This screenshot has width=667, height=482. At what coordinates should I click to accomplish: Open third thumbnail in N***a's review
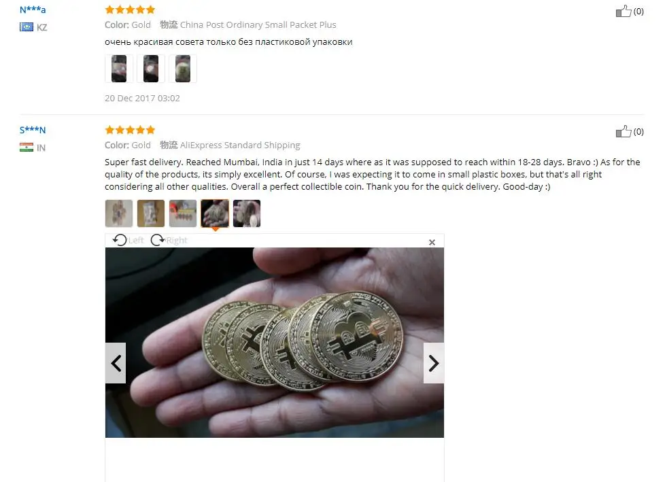(x=183, y=69)
